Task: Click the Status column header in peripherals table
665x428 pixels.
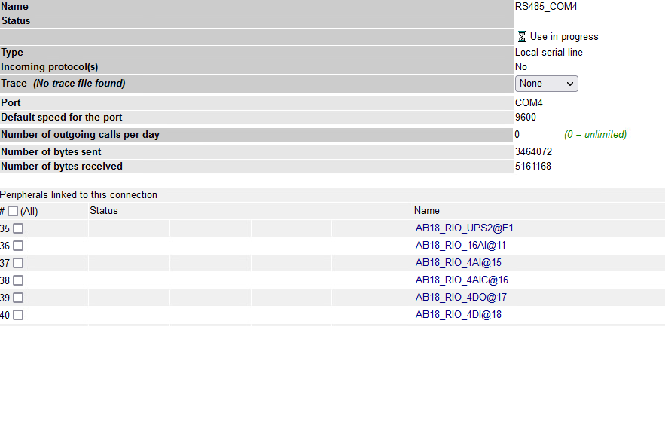Action: point(104,210)
